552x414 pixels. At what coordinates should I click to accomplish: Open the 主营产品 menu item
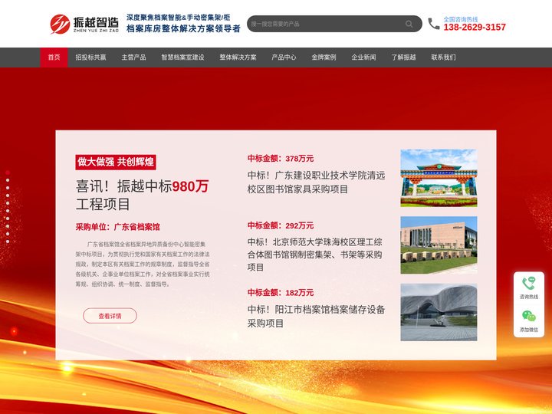(133, 57)
